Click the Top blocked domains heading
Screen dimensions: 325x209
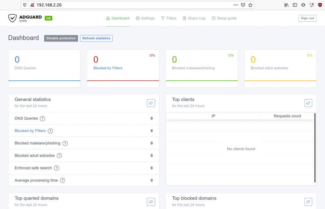click(x=194, y=198)
